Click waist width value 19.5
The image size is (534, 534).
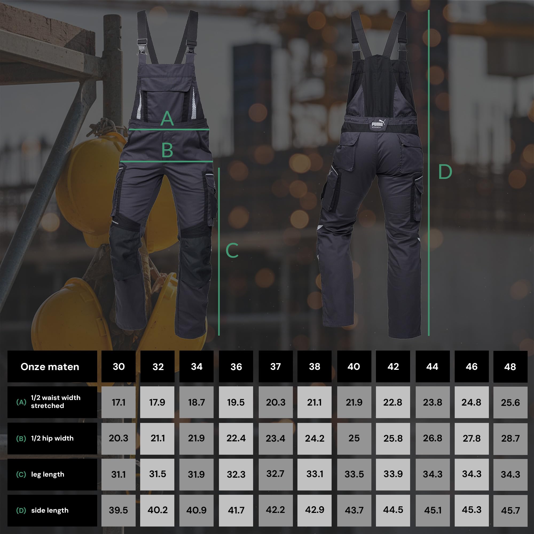(x=236, y=402)
